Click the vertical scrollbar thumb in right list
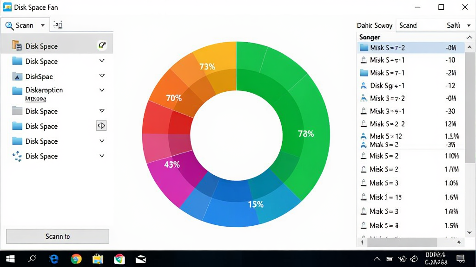 point(469,108)
